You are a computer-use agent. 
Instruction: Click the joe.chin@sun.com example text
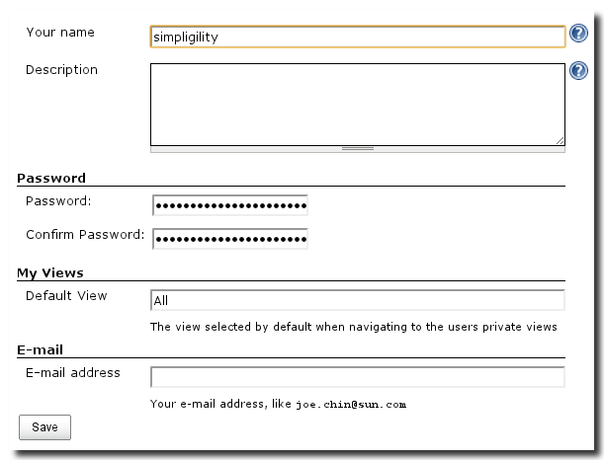coord(351,404)
